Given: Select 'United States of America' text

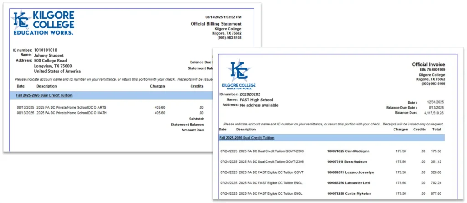Looking at the screenshot, I should click(57, 71).
